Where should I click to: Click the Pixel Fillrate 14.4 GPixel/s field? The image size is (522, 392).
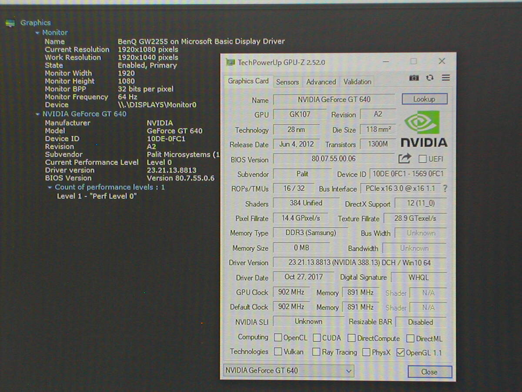click(301, 218)
